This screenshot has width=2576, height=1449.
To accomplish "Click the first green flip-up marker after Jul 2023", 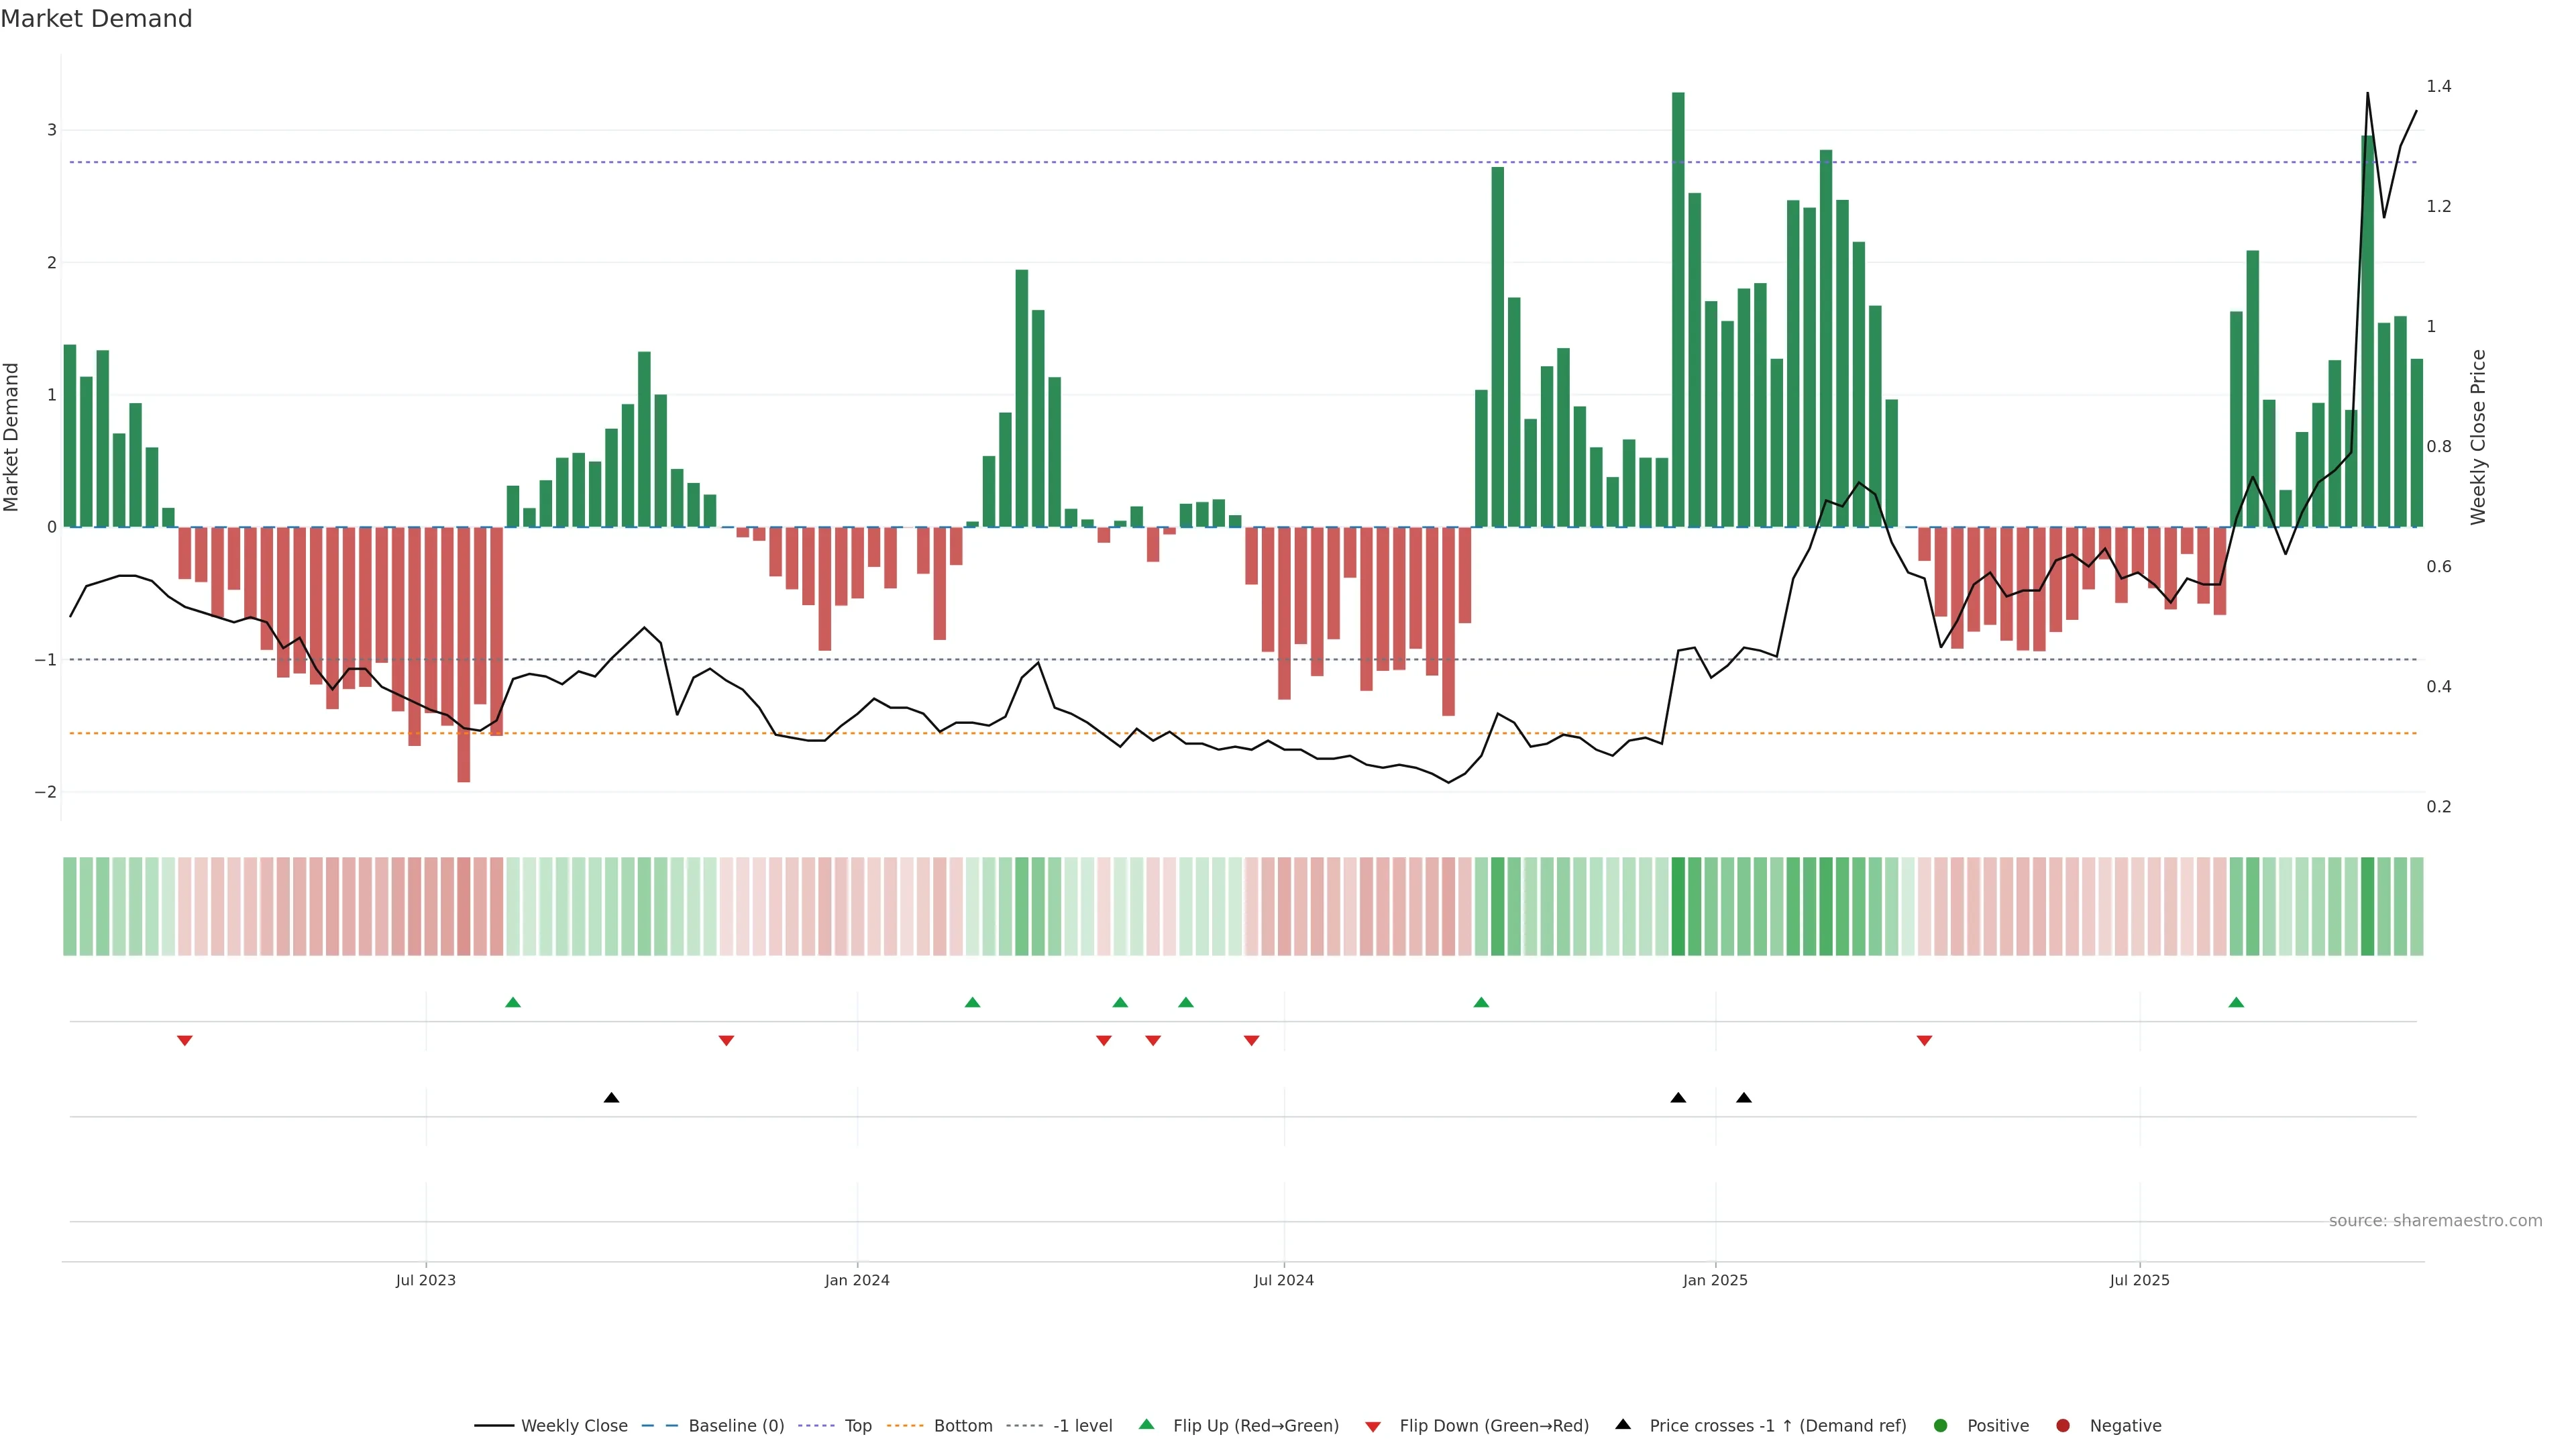I will click(x=513, y=1002).
